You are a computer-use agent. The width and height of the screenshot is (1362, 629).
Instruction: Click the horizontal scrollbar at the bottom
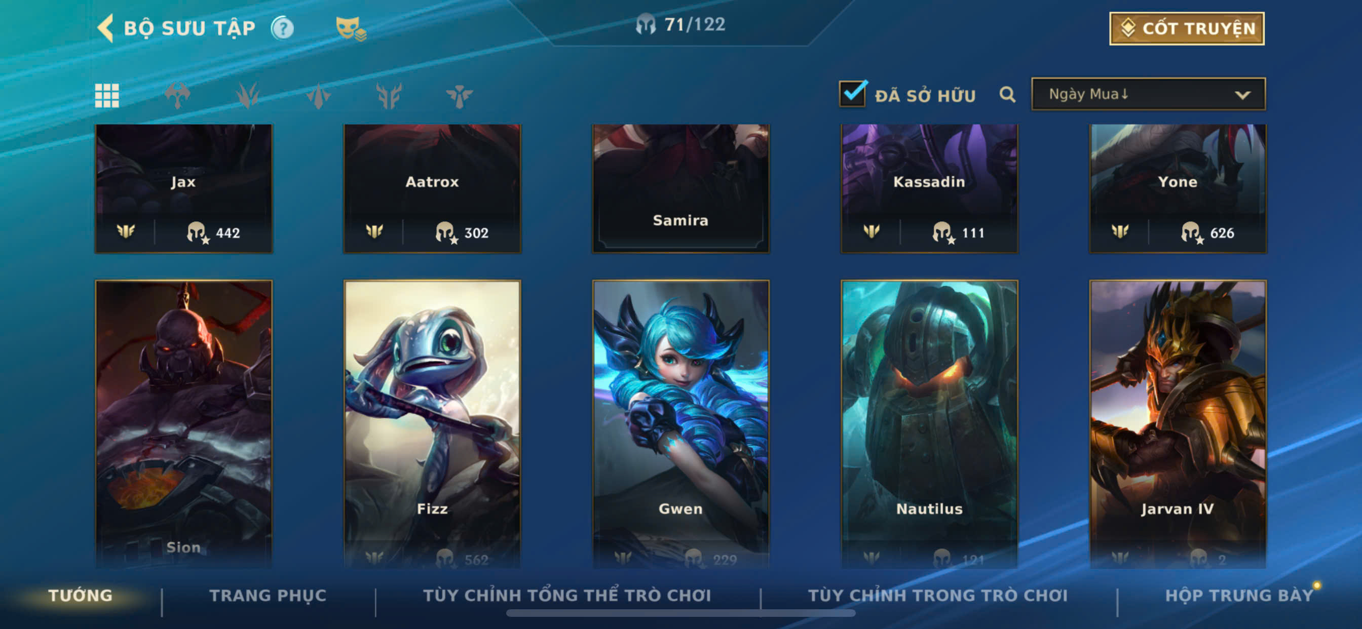pyautogui.click(x=680, y=613)
